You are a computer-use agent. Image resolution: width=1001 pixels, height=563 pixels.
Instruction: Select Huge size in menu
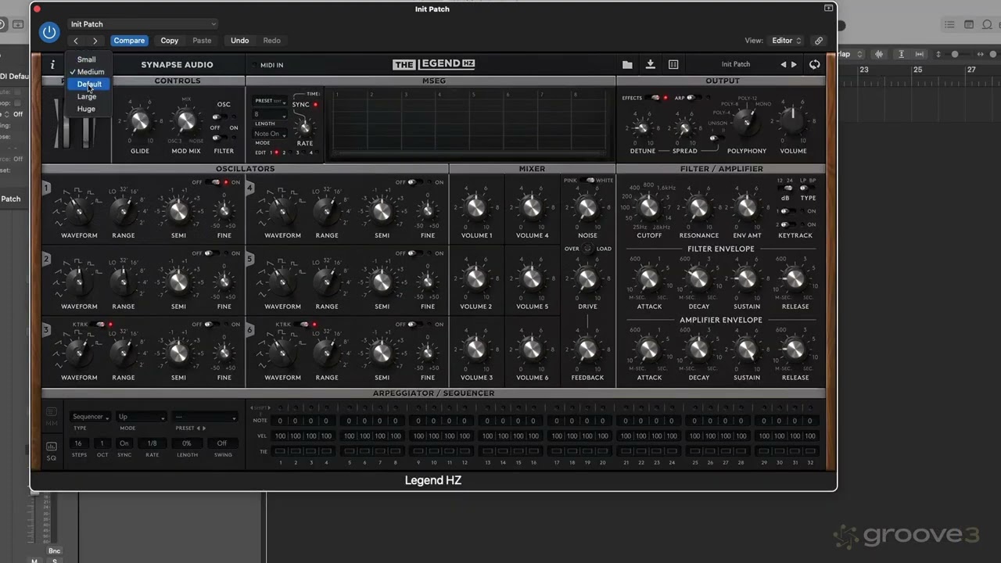point(88,109)
